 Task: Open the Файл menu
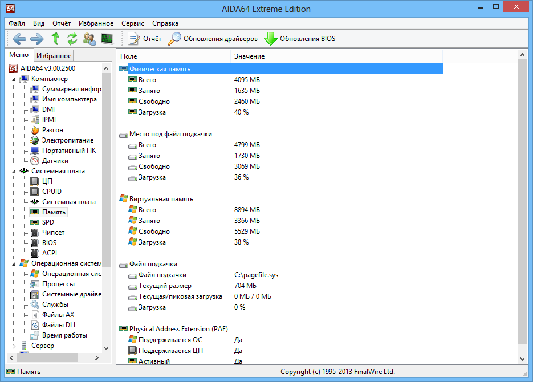(x=17, y=23)
